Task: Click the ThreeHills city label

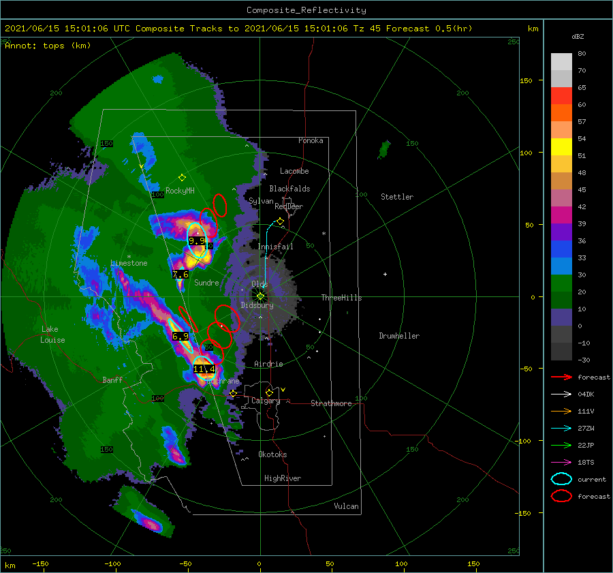Action: pyautogui.click(x=341, y=298)
